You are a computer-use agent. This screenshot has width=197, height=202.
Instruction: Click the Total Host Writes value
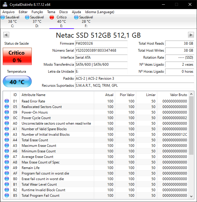coord(180,50)
